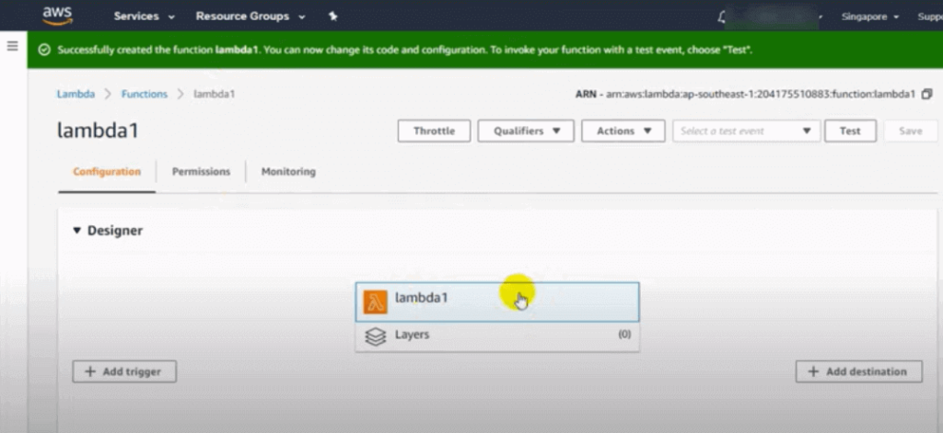
Task: Click the Save button
Action: [911, 131]
